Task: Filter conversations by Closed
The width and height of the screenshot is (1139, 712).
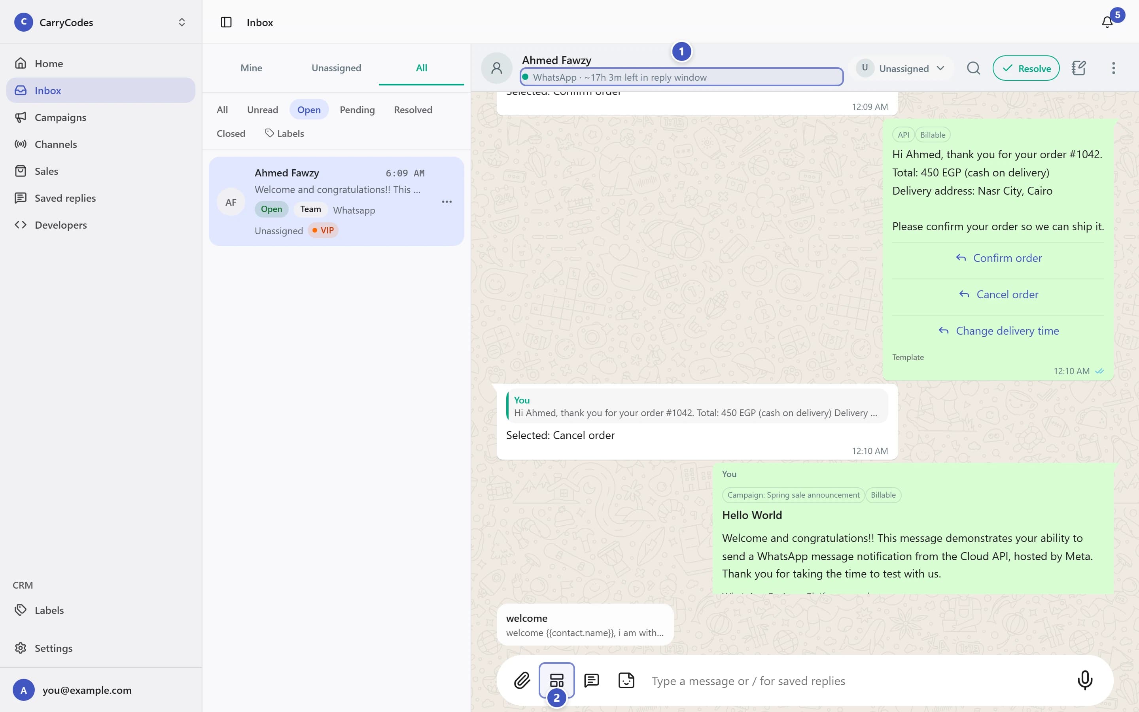Action: pos(231,133)
